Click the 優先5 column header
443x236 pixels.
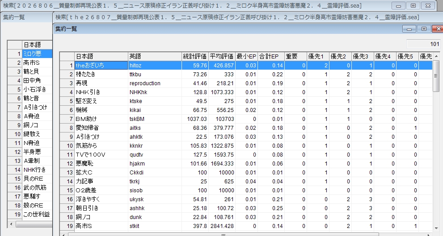tap(407, 56)
